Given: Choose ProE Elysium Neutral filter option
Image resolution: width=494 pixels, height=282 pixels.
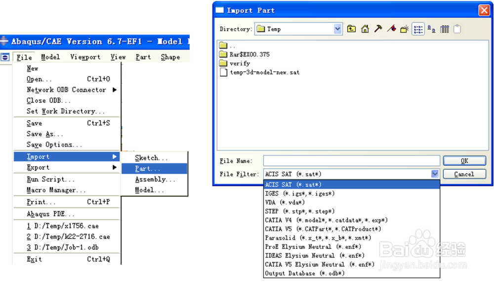Looking at the screenshot, I should click(x=352, y=246).
